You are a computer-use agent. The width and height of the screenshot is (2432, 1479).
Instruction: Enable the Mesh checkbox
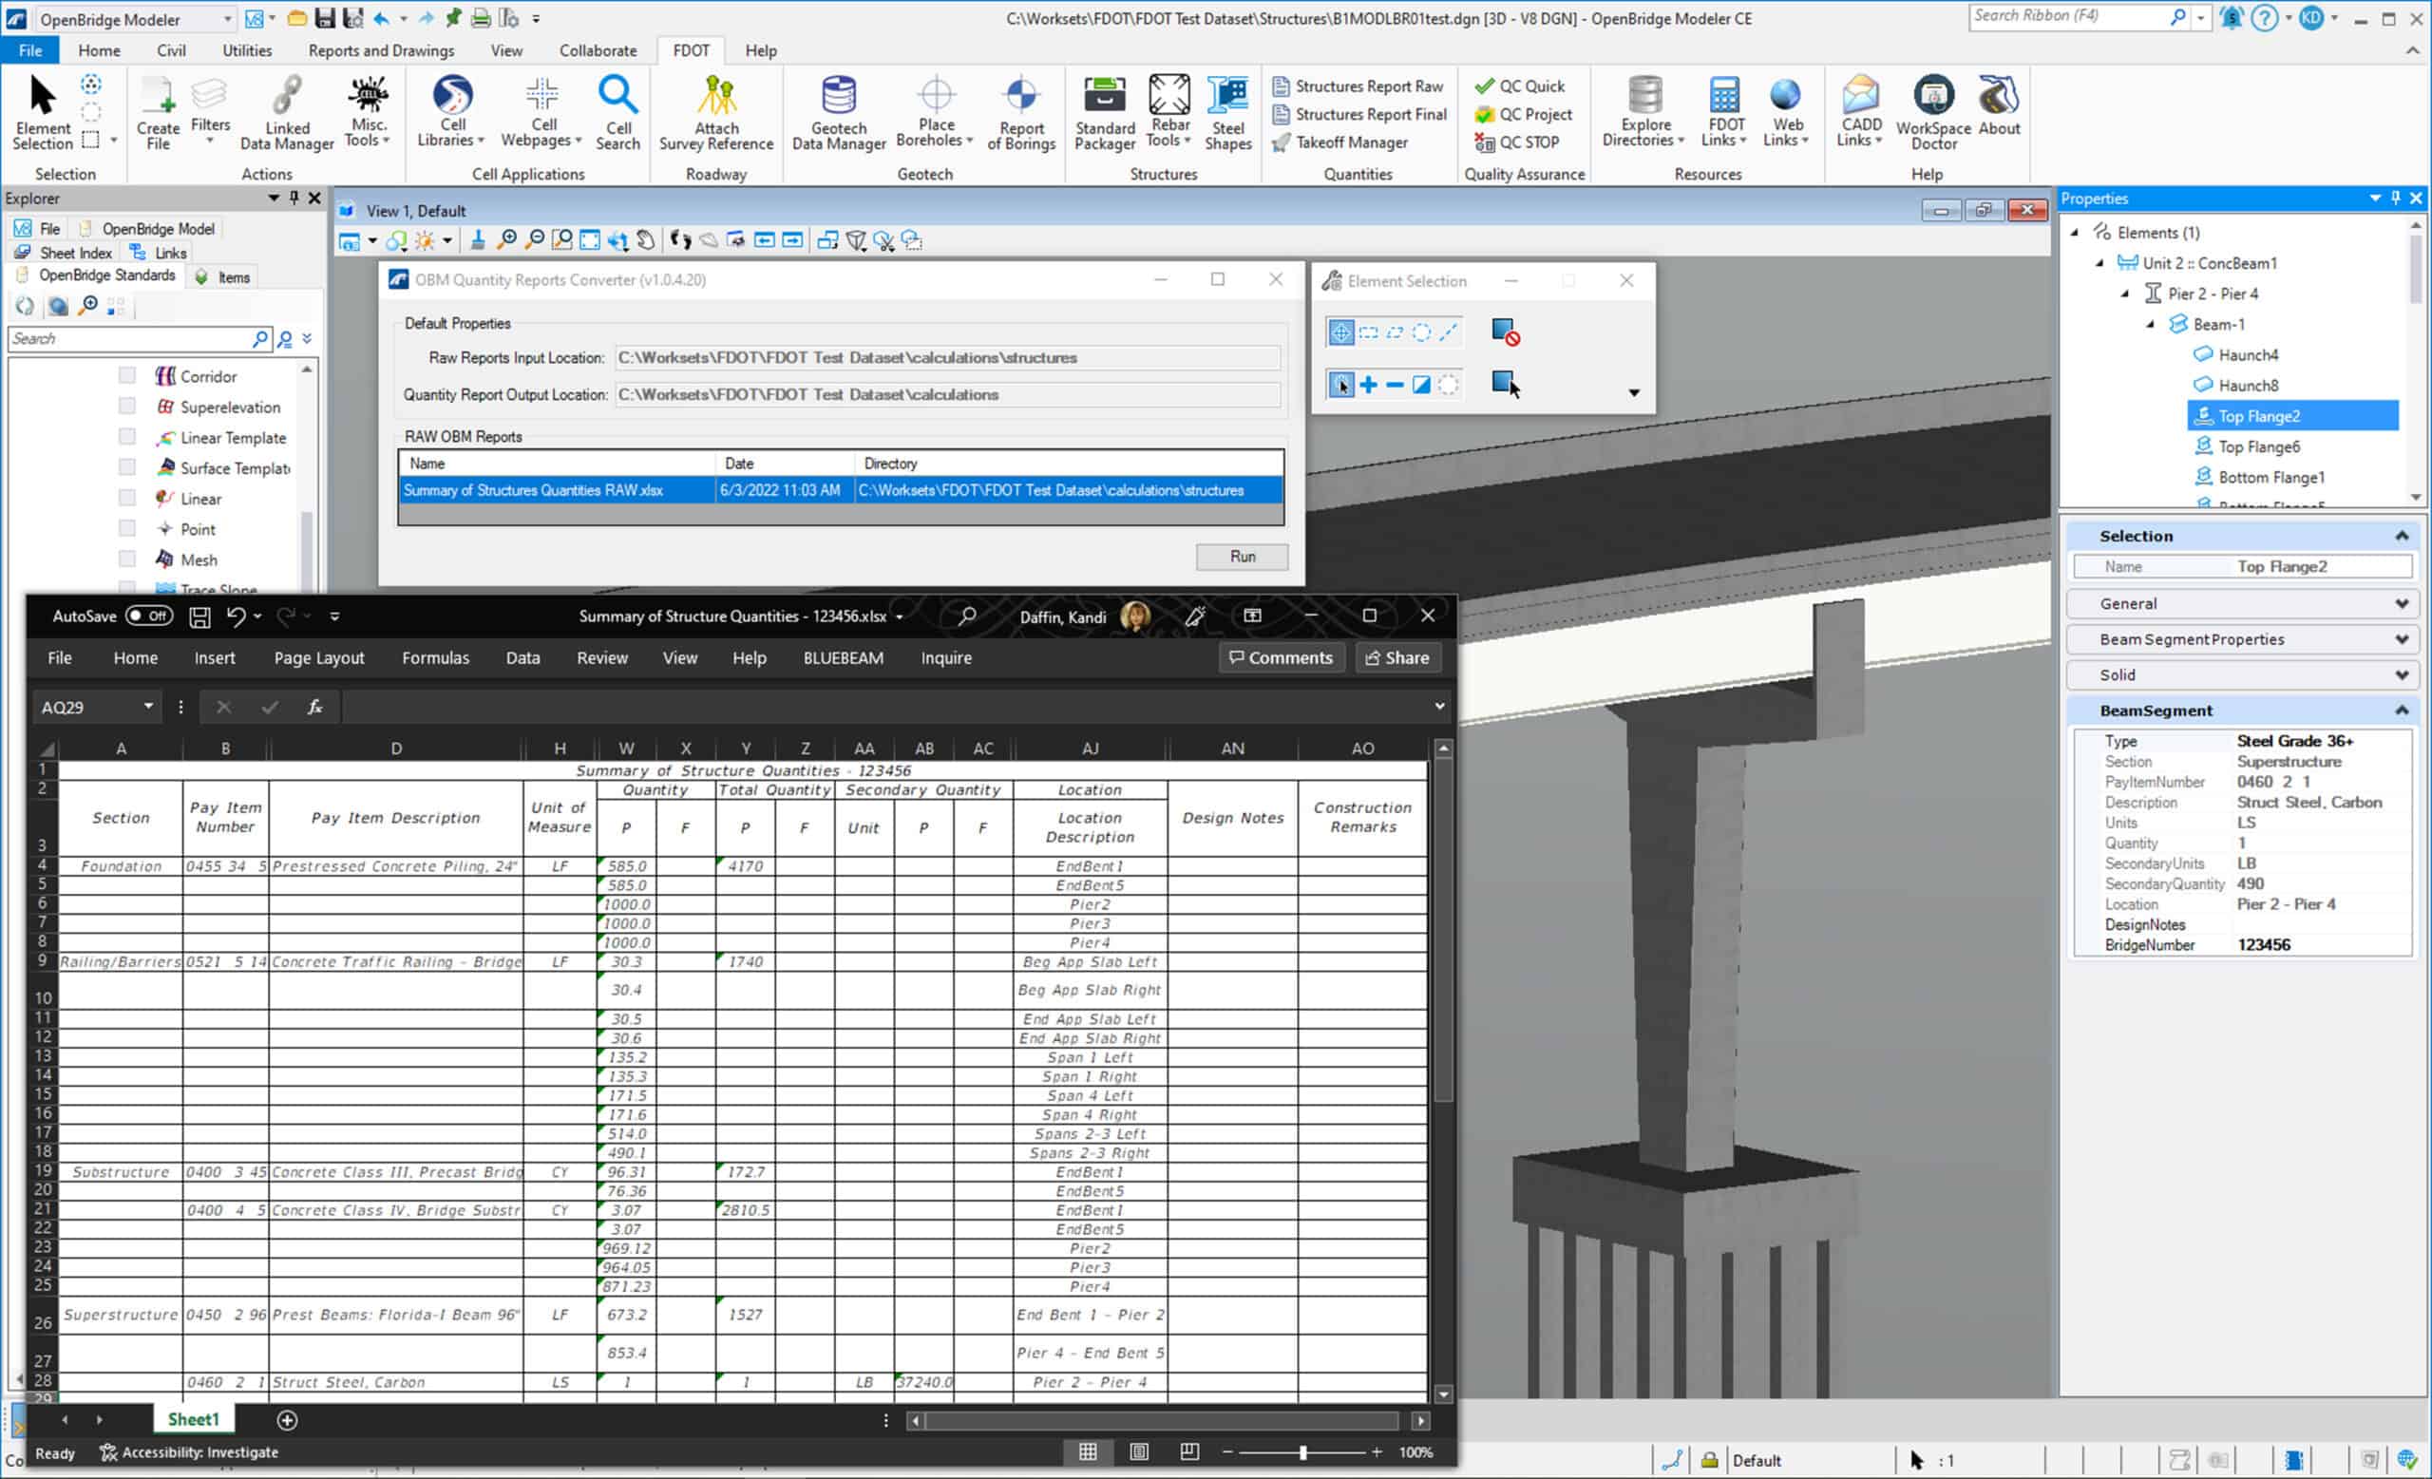tap(127, 559)
